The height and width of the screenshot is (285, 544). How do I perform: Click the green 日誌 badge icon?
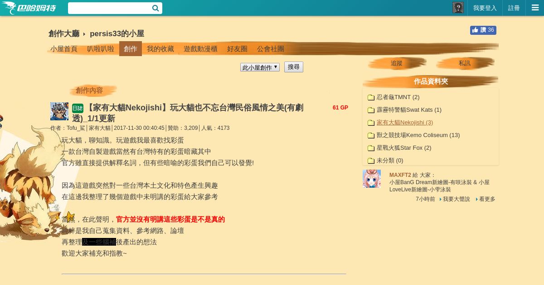tap(78, 108)
